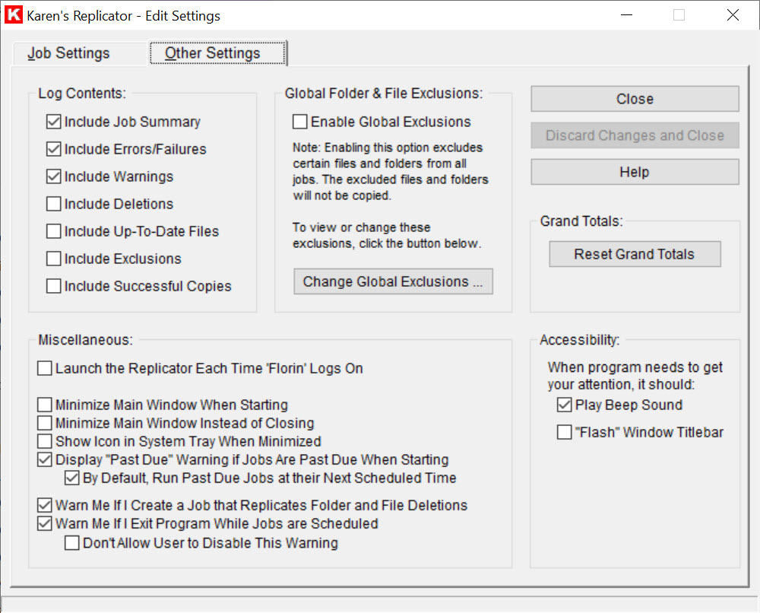Viewport: 760px width, 613px height.
Task: Click the note starting "Note: Enabling this option"
Action: (x=390, y=171)
